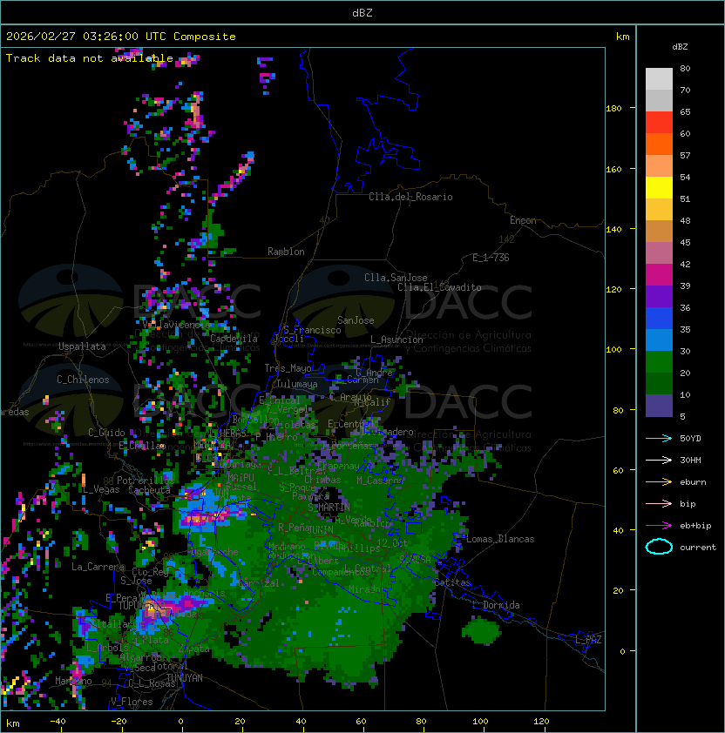Click the cyan ellipse 'current' legend icon
The height and width of the screenshot is (733, 725).
659,547
